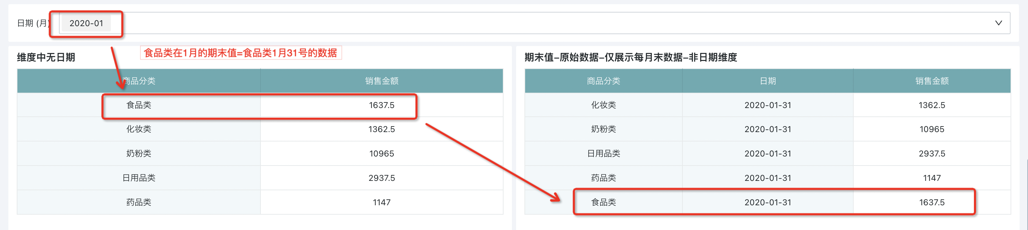1028x230 pixels.
Task: Select 食品类 row in left table
Action: 260,105
